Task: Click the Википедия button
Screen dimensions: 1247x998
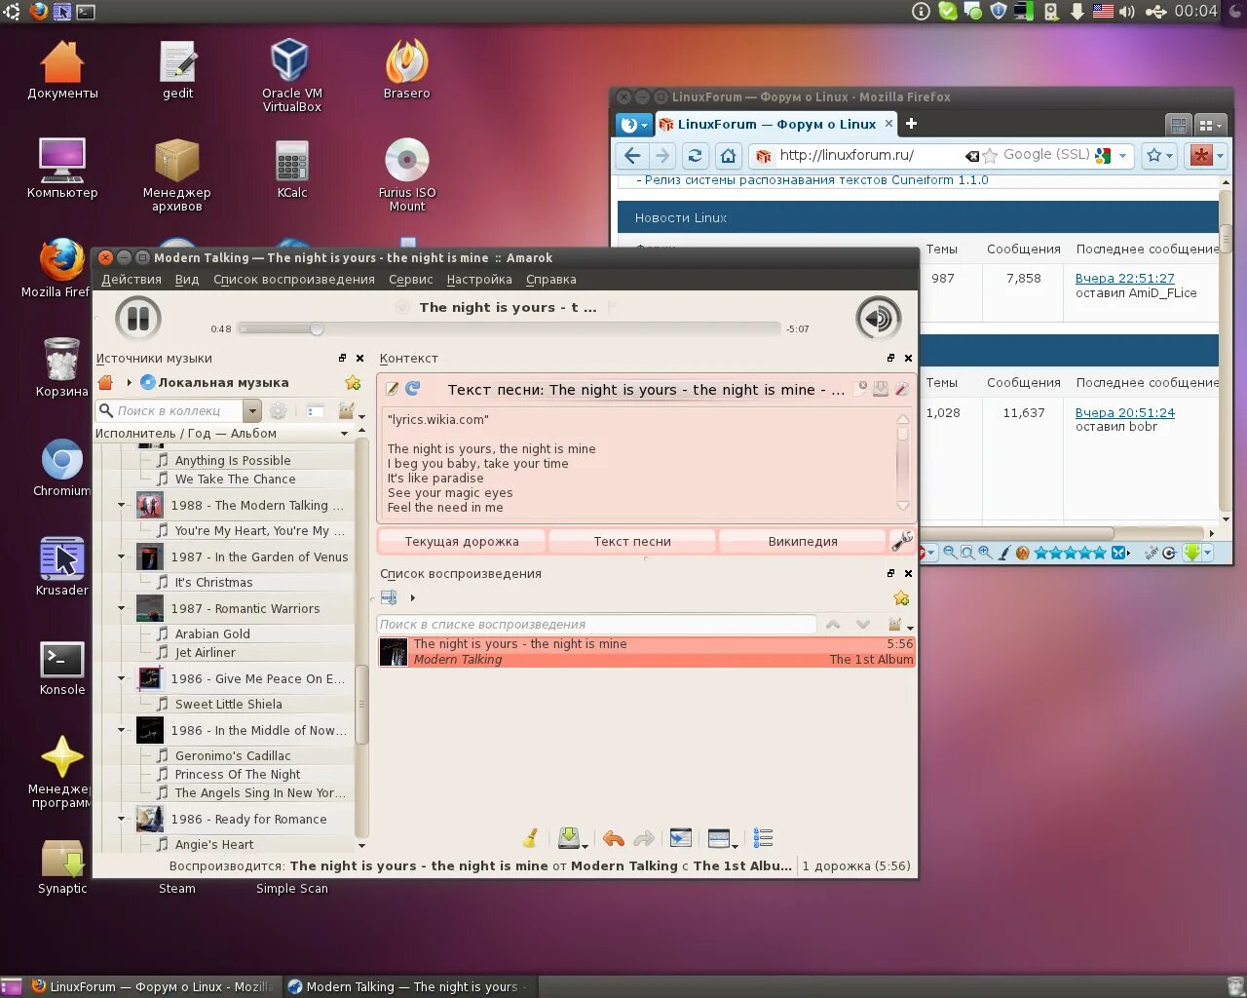Action: [x=803, y=541]
